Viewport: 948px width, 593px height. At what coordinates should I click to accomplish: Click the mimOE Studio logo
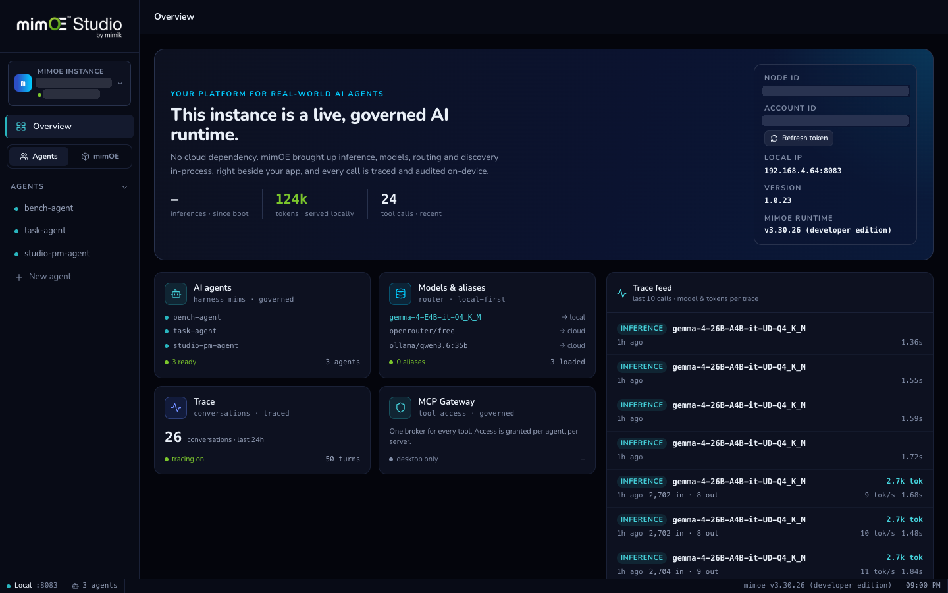69,26
